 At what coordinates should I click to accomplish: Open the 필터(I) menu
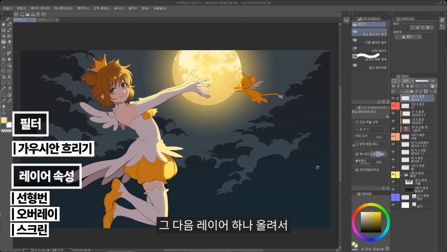[x=133, y=8]
